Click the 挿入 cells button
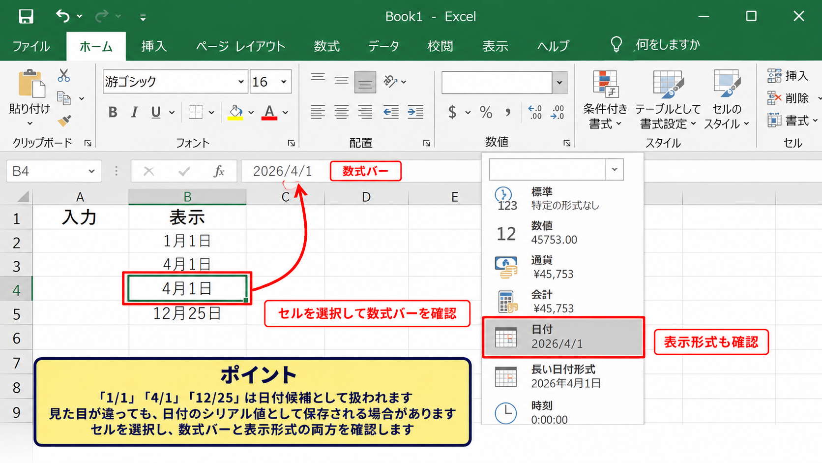This screenshot has width=822, height=463. coord(788,76)
